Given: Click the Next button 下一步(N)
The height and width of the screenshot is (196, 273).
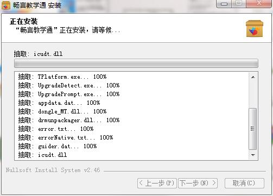Looking at the screenshot, I should 198,183.
